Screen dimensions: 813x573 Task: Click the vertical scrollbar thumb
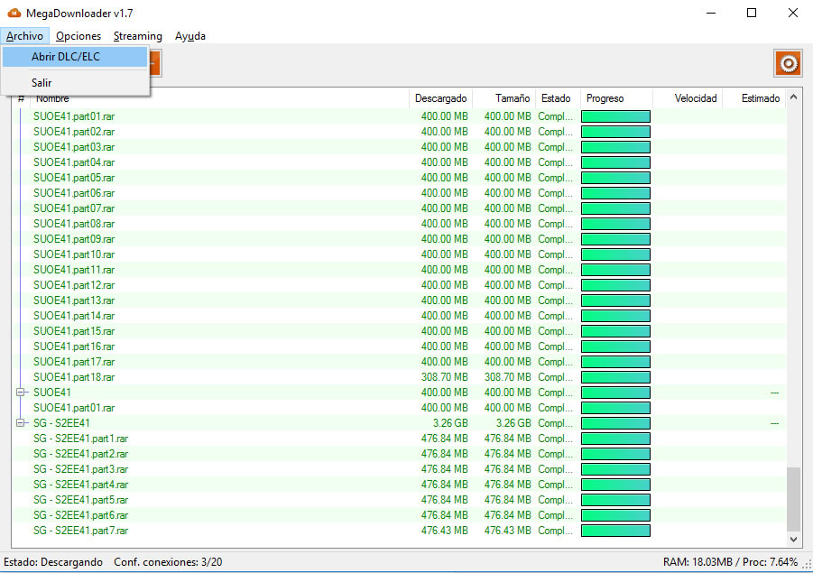pos(793,499)
